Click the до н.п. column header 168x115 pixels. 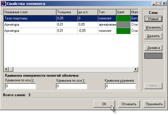88,12
